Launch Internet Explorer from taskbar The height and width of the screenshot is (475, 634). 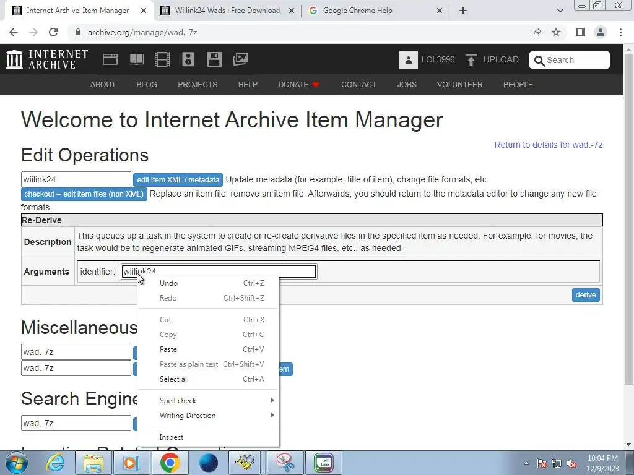55,463
